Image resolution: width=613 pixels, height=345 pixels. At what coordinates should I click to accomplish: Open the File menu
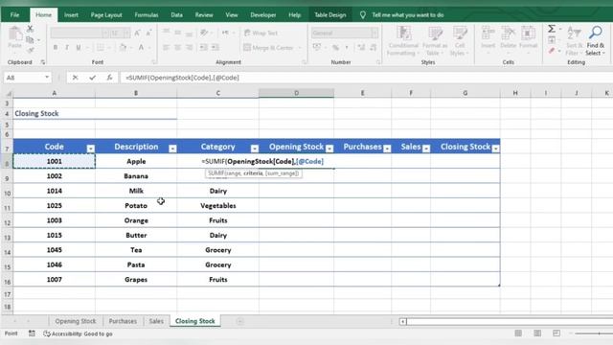click(15, 15)
